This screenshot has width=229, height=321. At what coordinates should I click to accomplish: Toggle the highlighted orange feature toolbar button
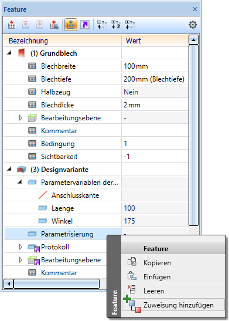click(x=71, y=25)
